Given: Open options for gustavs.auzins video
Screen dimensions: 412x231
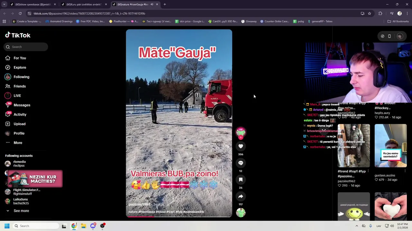Looking at the screenshot, I should click(x=405, y=171).
